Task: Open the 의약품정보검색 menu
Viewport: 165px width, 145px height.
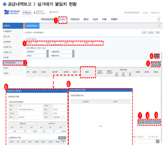Action: pyautogui.click(x=75, y=19)
